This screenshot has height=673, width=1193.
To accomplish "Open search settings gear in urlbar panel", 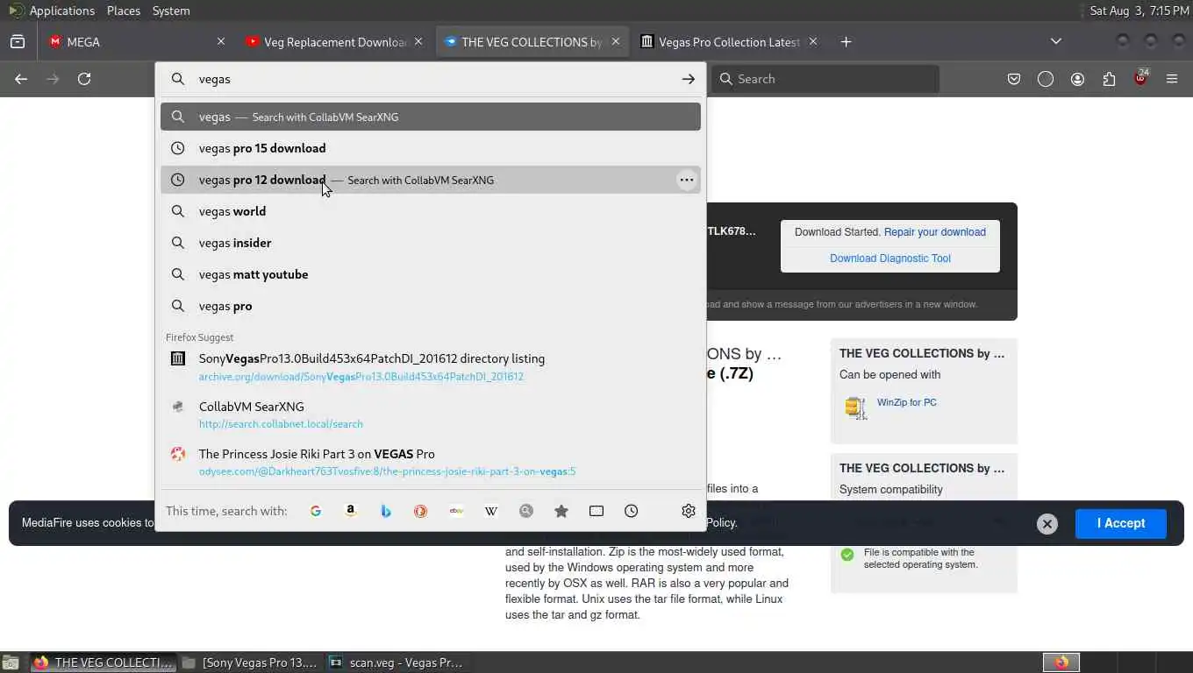I will click(689, 511).
